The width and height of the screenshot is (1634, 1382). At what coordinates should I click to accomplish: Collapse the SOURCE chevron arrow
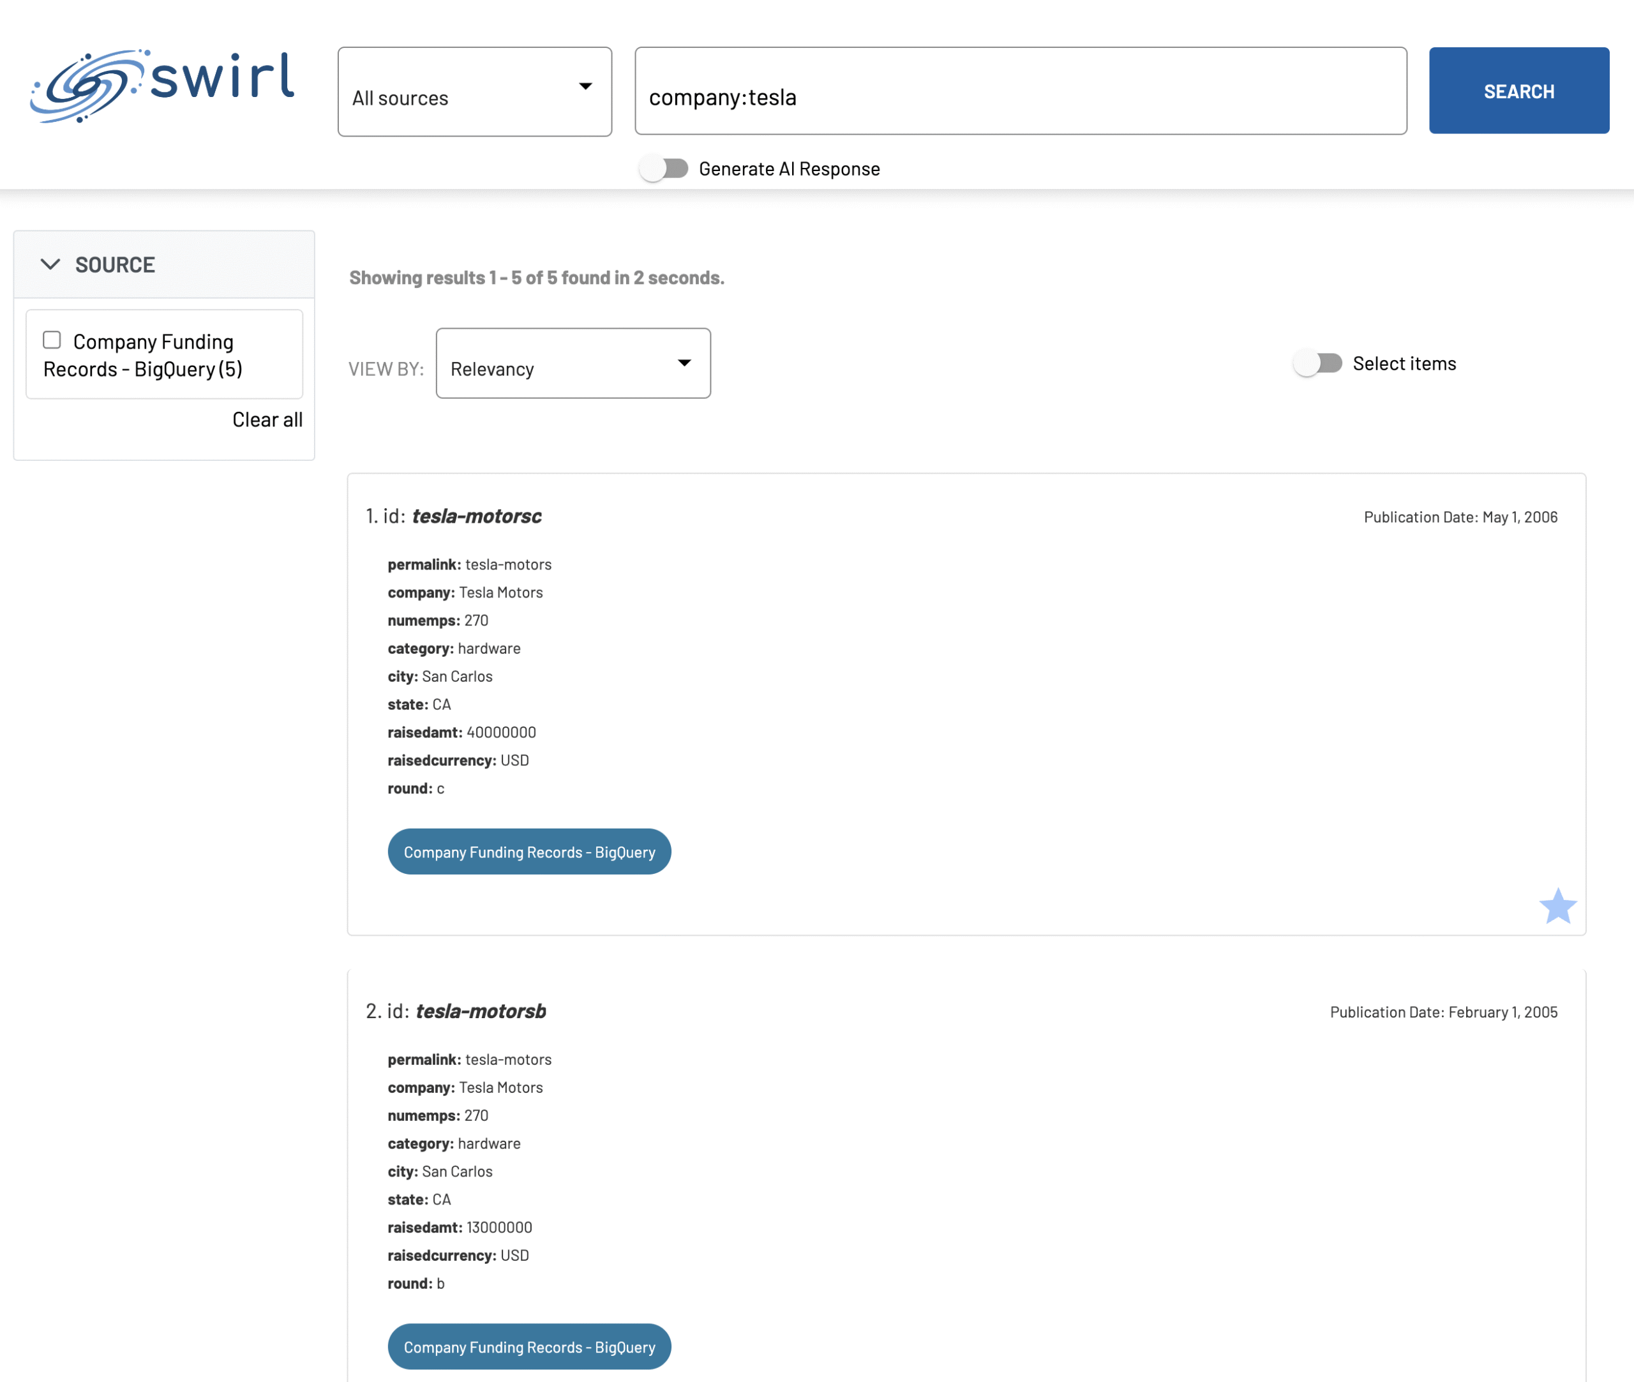coord(50,265)
